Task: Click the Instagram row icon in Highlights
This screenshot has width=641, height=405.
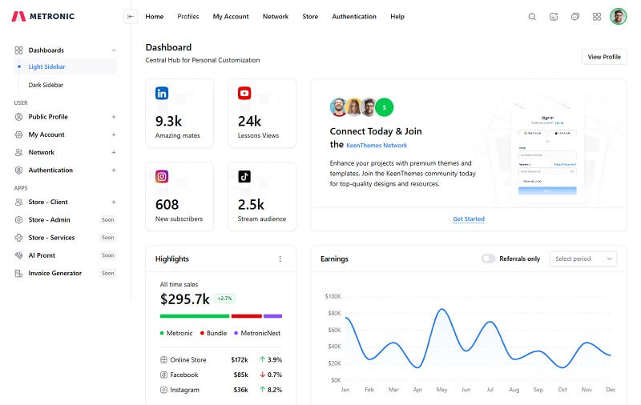Action: tap(163, 390)
